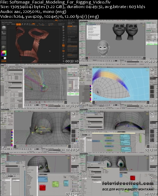Click the green highlighted row in 01:04:20 right panel
158x196 pixels.
[152, 44]
